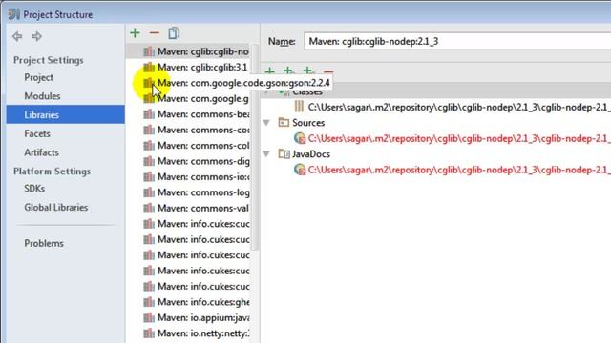Image resolution: width=611 pixels, height=343 pixels.
Task: Select Maven: io.netty:netty library entry
Action: 188,333
